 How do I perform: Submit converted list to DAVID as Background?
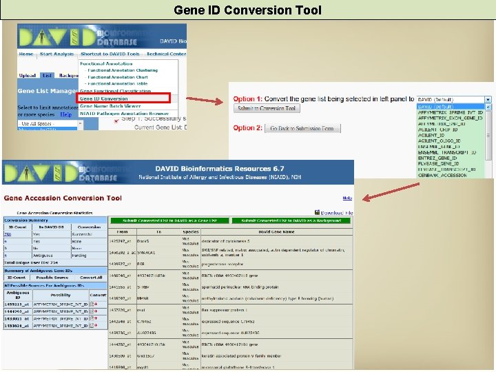[x=291, y=220]
